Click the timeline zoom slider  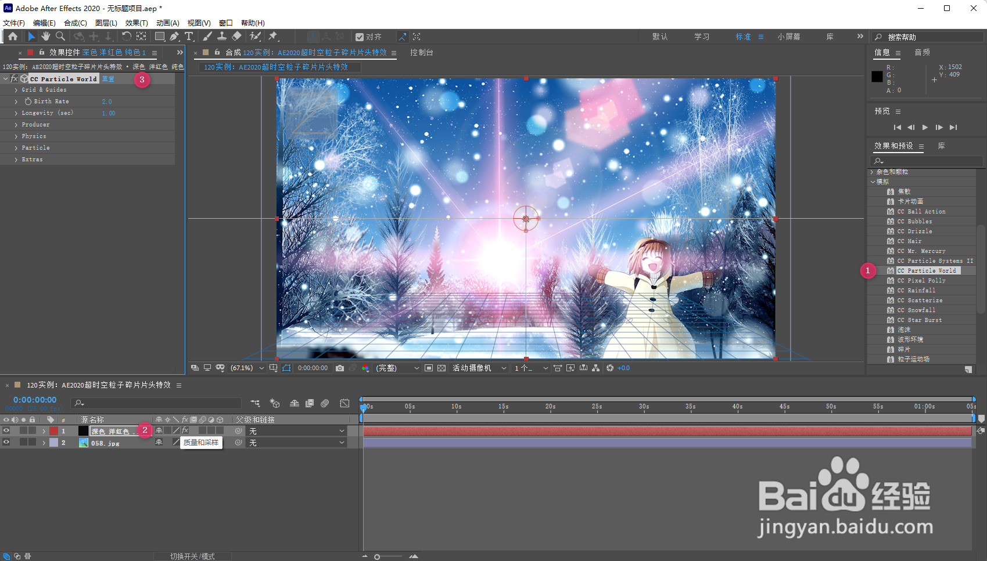pyautogui.click(x=389, y=556)
